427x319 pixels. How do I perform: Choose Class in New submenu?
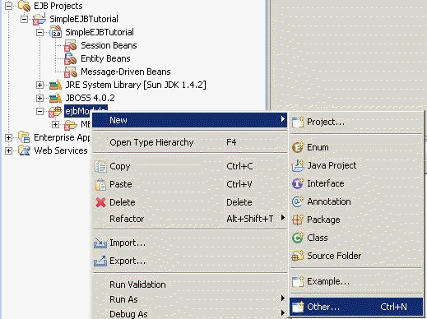click(356, 238)
